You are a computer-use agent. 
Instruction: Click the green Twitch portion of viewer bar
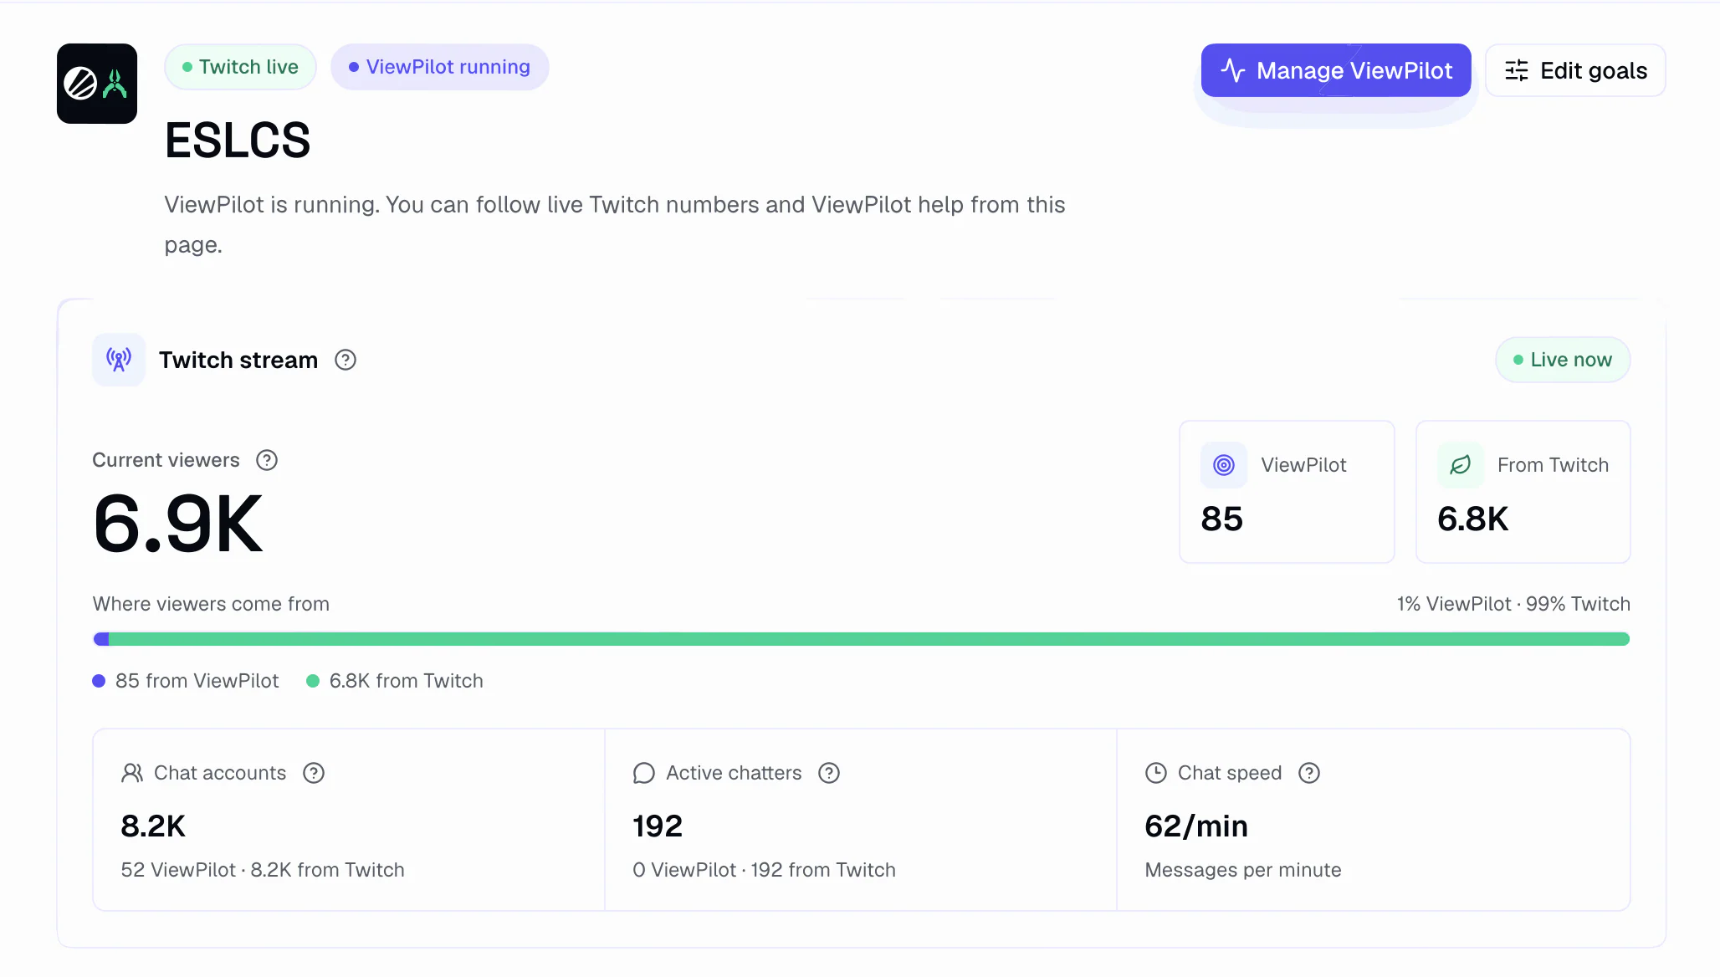coord(869,639)
